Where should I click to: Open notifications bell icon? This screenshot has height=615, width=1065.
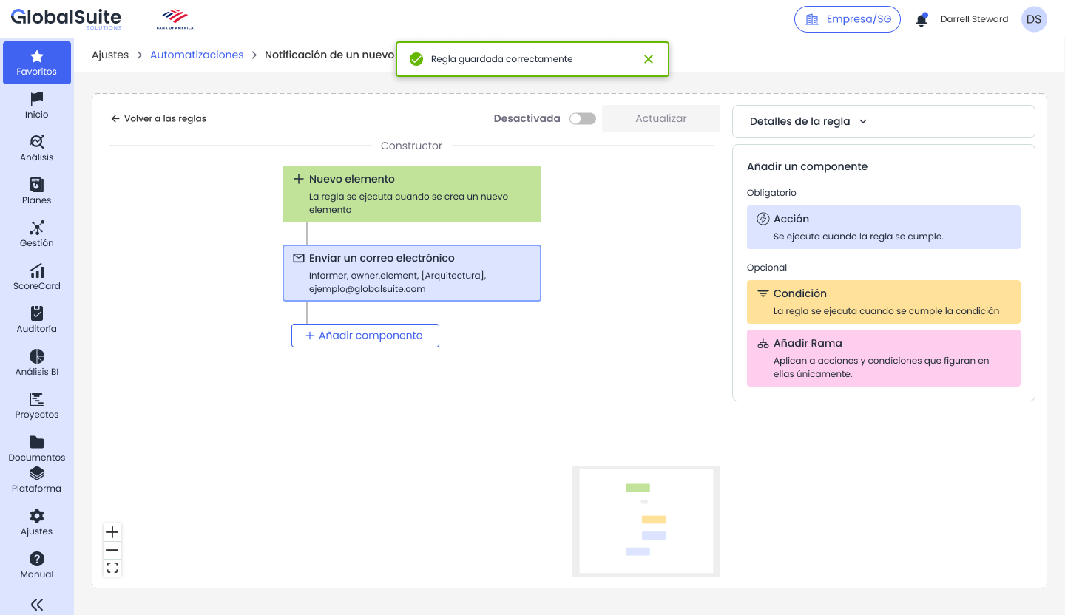click(922, 20)
